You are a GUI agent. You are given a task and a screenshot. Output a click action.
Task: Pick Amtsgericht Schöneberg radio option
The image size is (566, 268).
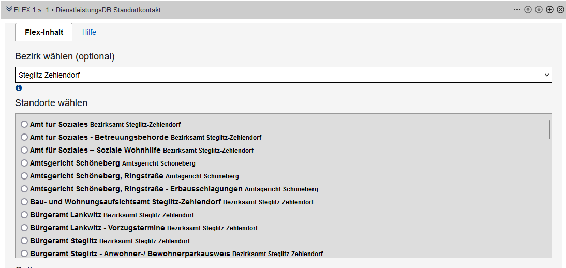(24, 163)
